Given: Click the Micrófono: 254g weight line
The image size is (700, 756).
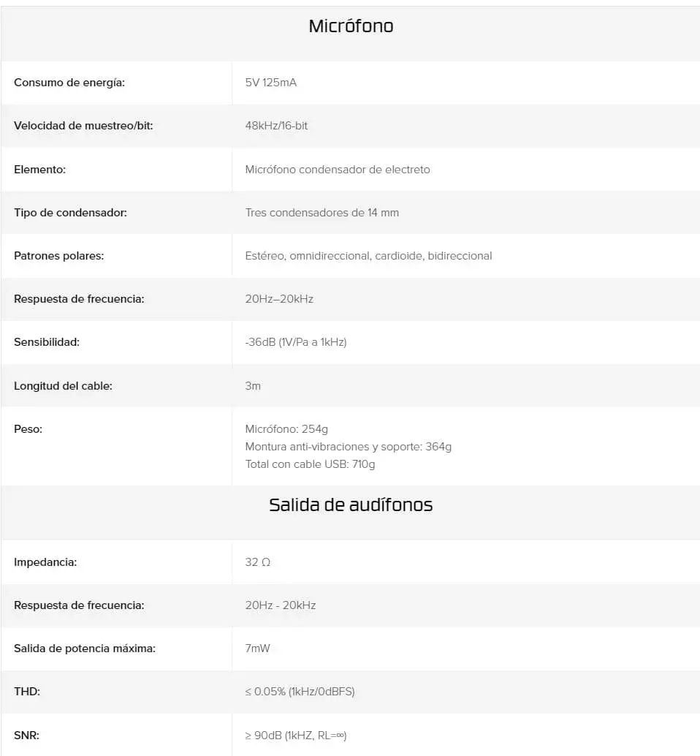Looking at the screenshot, I should (286, 429).
